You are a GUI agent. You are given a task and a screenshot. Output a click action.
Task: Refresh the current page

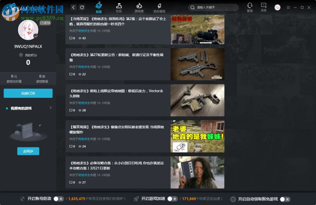82,7
